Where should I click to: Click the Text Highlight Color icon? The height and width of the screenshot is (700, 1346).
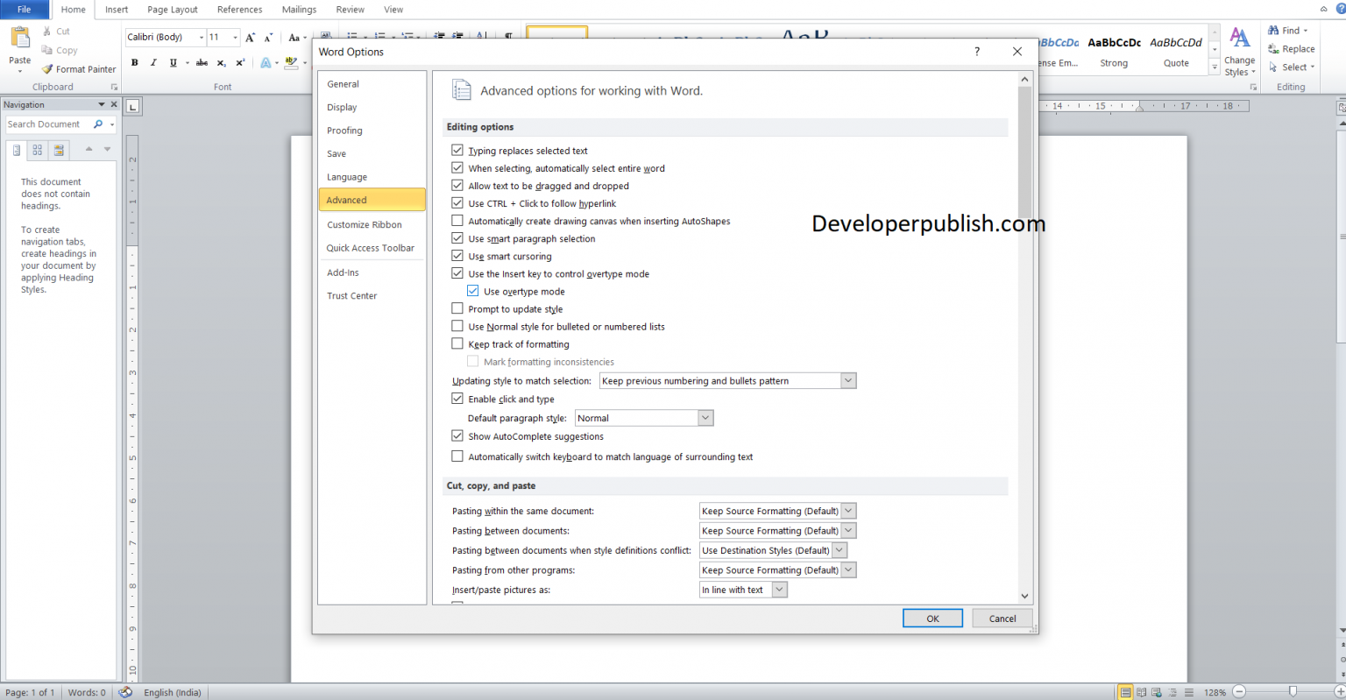(x=290, y=62)
